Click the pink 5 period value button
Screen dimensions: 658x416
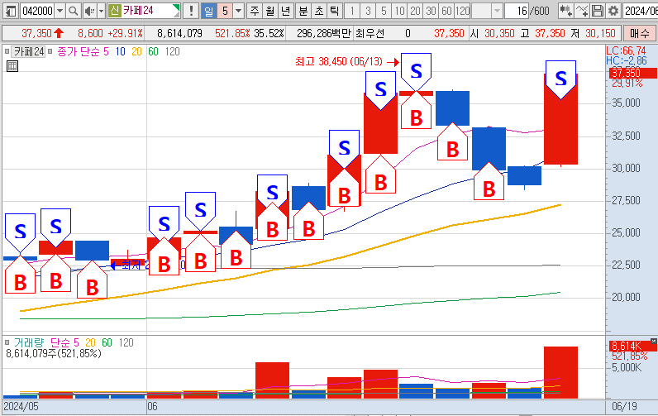pyautogui.click(x=225, y=11)
